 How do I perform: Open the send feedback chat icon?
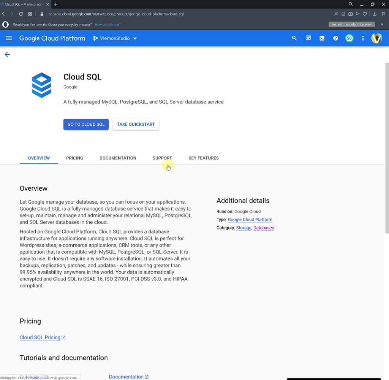[308, 38]
